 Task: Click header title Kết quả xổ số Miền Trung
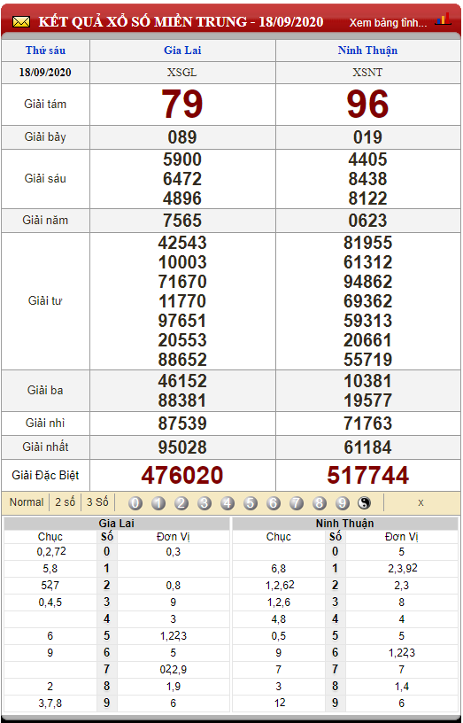tap(181, 21)
